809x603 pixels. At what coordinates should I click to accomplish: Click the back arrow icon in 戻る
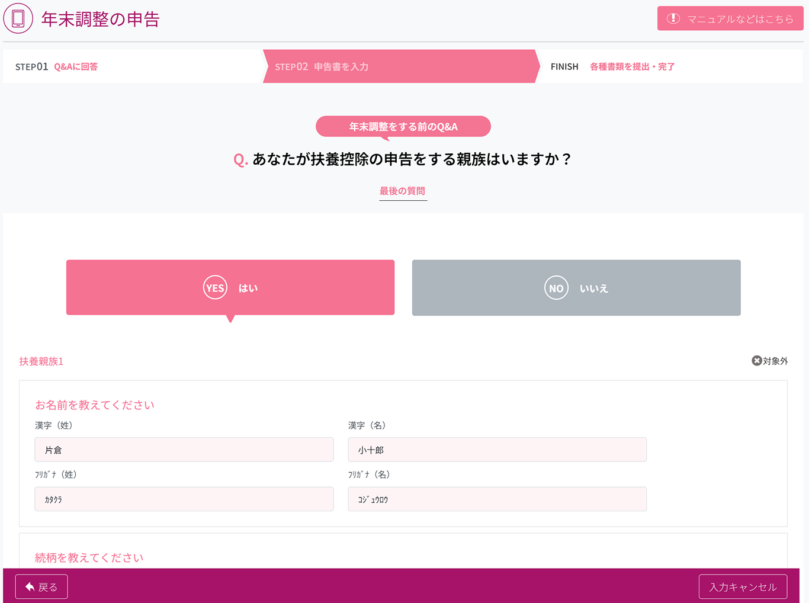point(30,586)
